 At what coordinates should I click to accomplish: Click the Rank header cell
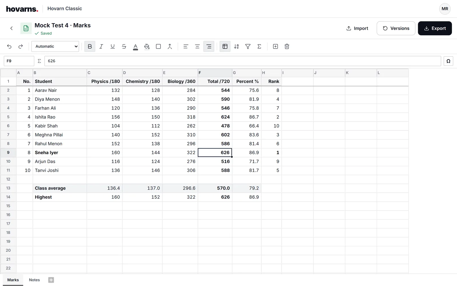tap(271, 82)
